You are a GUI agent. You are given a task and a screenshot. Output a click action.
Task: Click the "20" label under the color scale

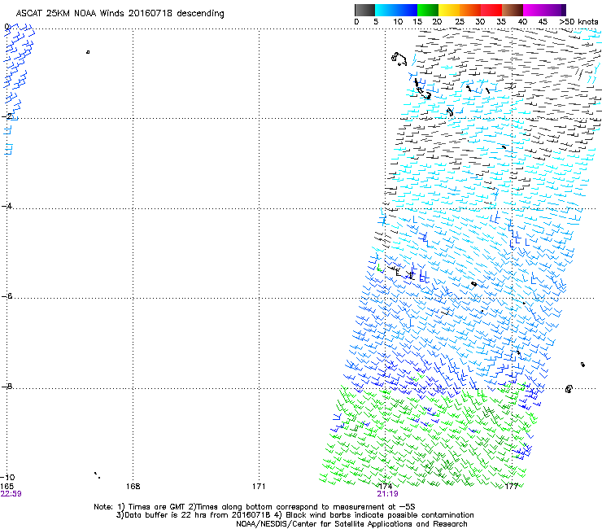click(437, 22)
